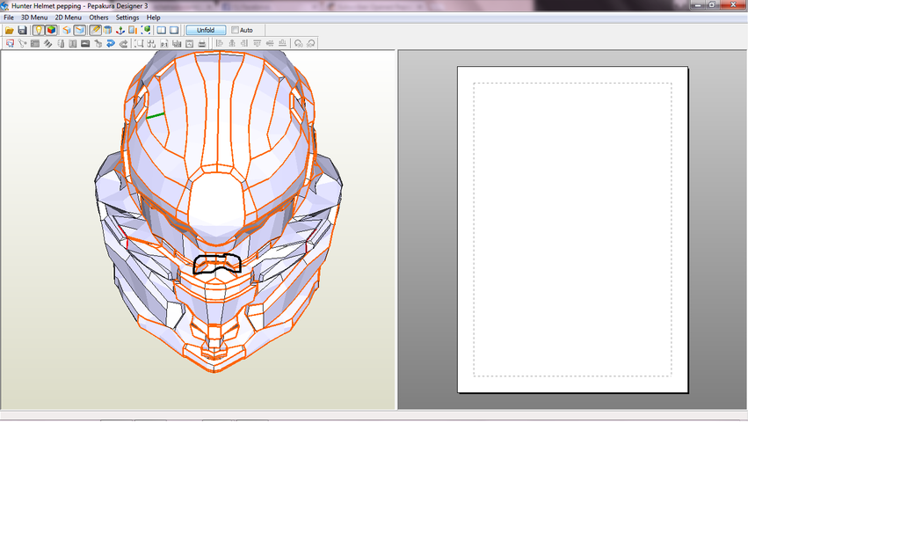Click the green cube fit-view icon

(x=146, y=30)
